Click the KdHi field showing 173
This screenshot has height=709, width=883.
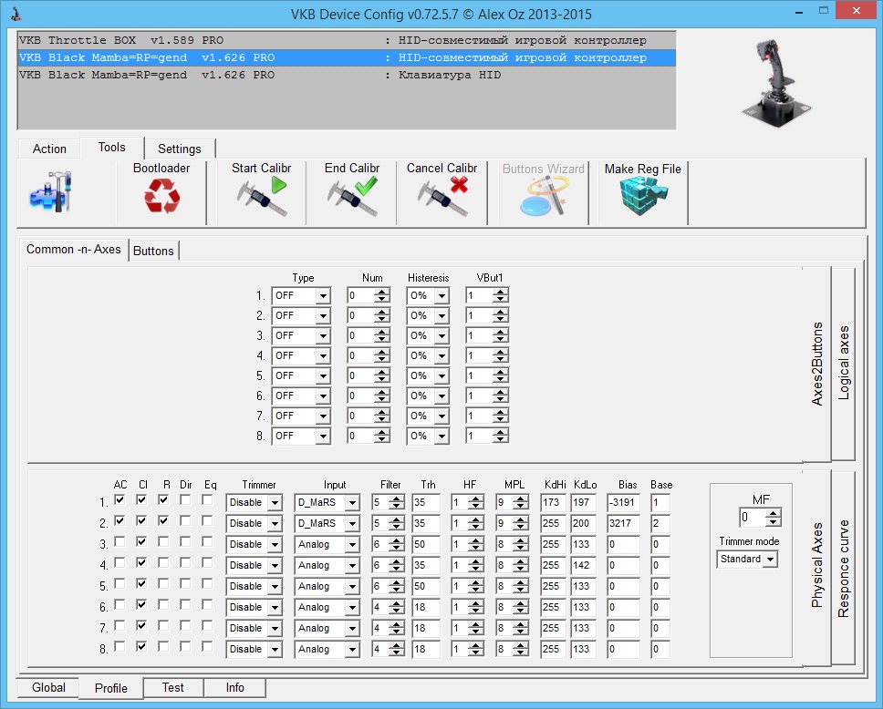pos(553,502)
